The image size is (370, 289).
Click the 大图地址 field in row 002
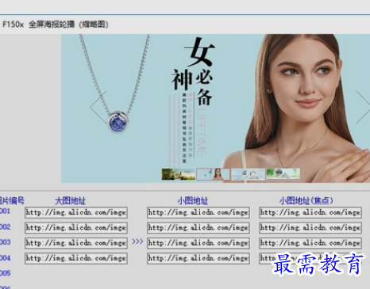[x=76, y=228]
